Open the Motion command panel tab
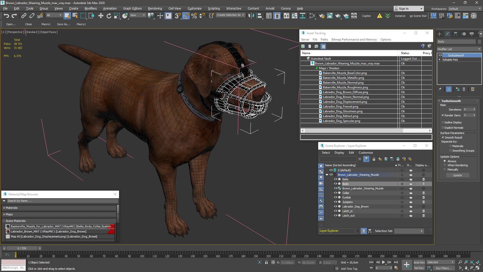This screenshot has width=483, height=272. (x=464, y=34)
